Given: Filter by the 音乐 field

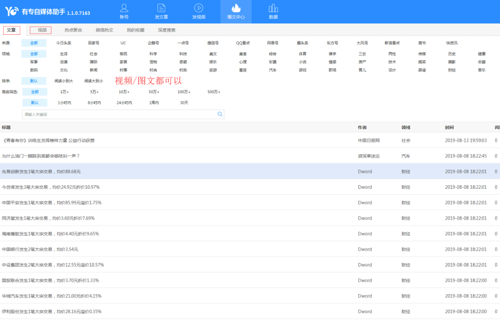Looking at the screenshot, I should (482, 70).
